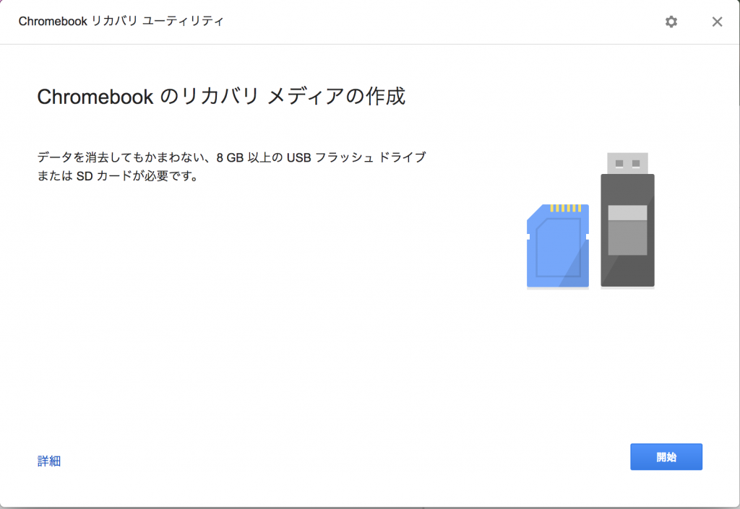The height and width of the screenshot is (509, 740).
Task: Open the 詳細 link
Action: (x=49, y=461)
